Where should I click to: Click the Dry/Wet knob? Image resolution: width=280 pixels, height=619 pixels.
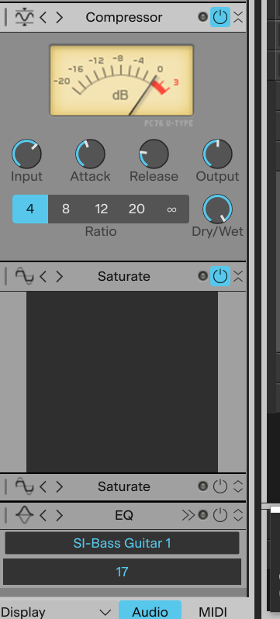point(218,209)
